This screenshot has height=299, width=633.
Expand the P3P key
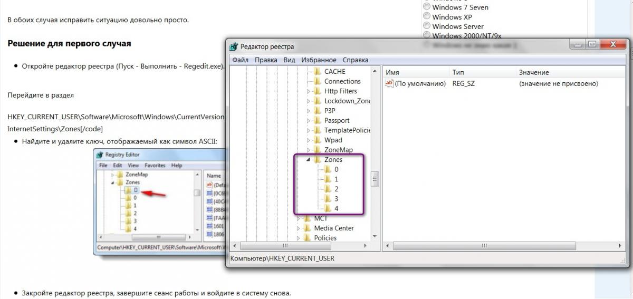coord(309,111)
